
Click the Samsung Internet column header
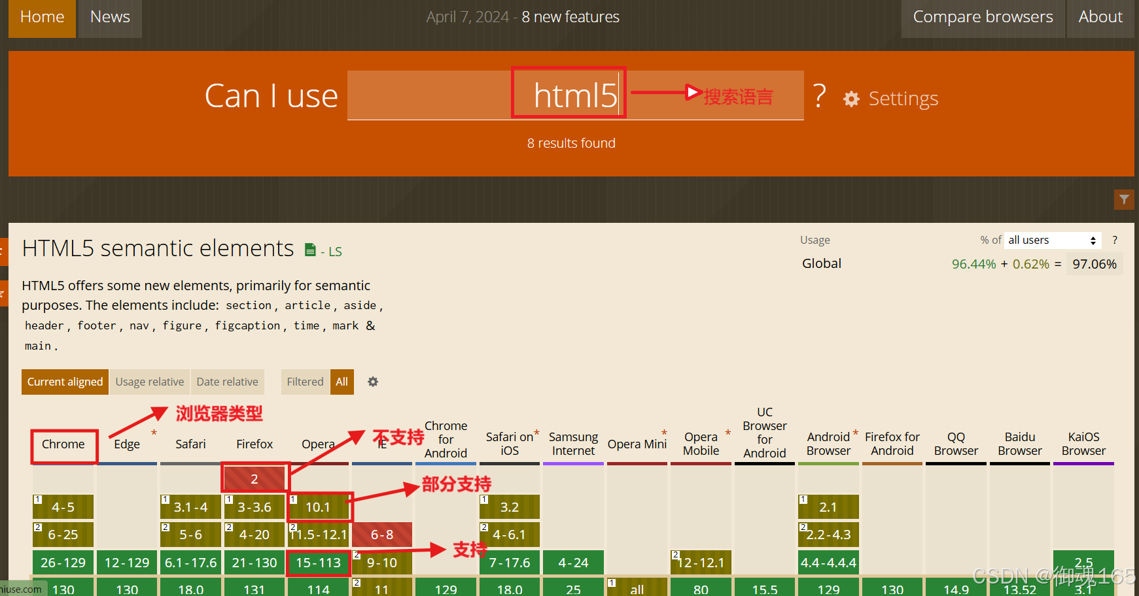(x=573, y=444)
